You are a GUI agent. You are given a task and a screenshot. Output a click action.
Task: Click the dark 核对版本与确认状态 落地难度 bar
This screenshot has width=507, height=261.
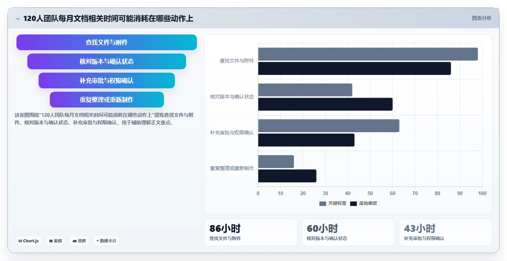(x=325, y=104)
